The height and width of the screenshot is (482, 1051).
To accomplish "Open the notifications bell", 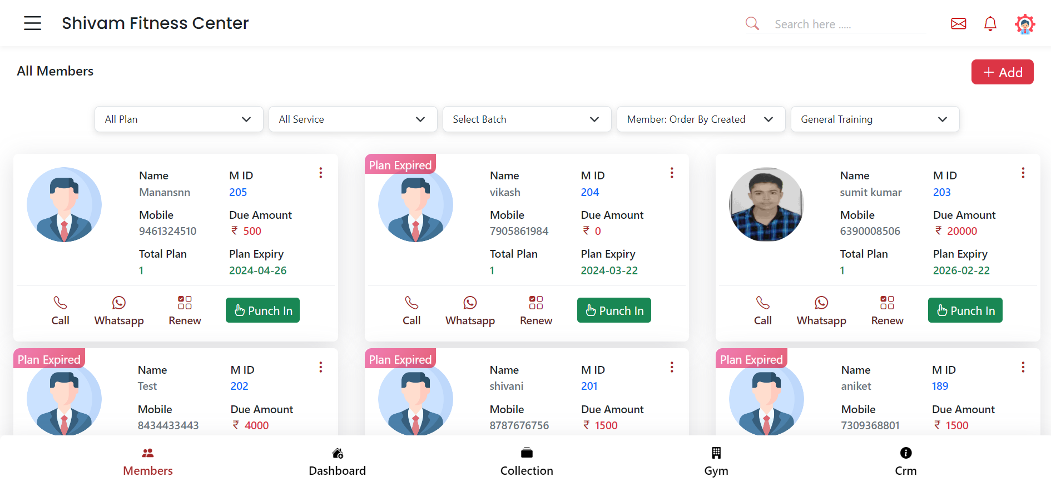I will pos(990,24).
